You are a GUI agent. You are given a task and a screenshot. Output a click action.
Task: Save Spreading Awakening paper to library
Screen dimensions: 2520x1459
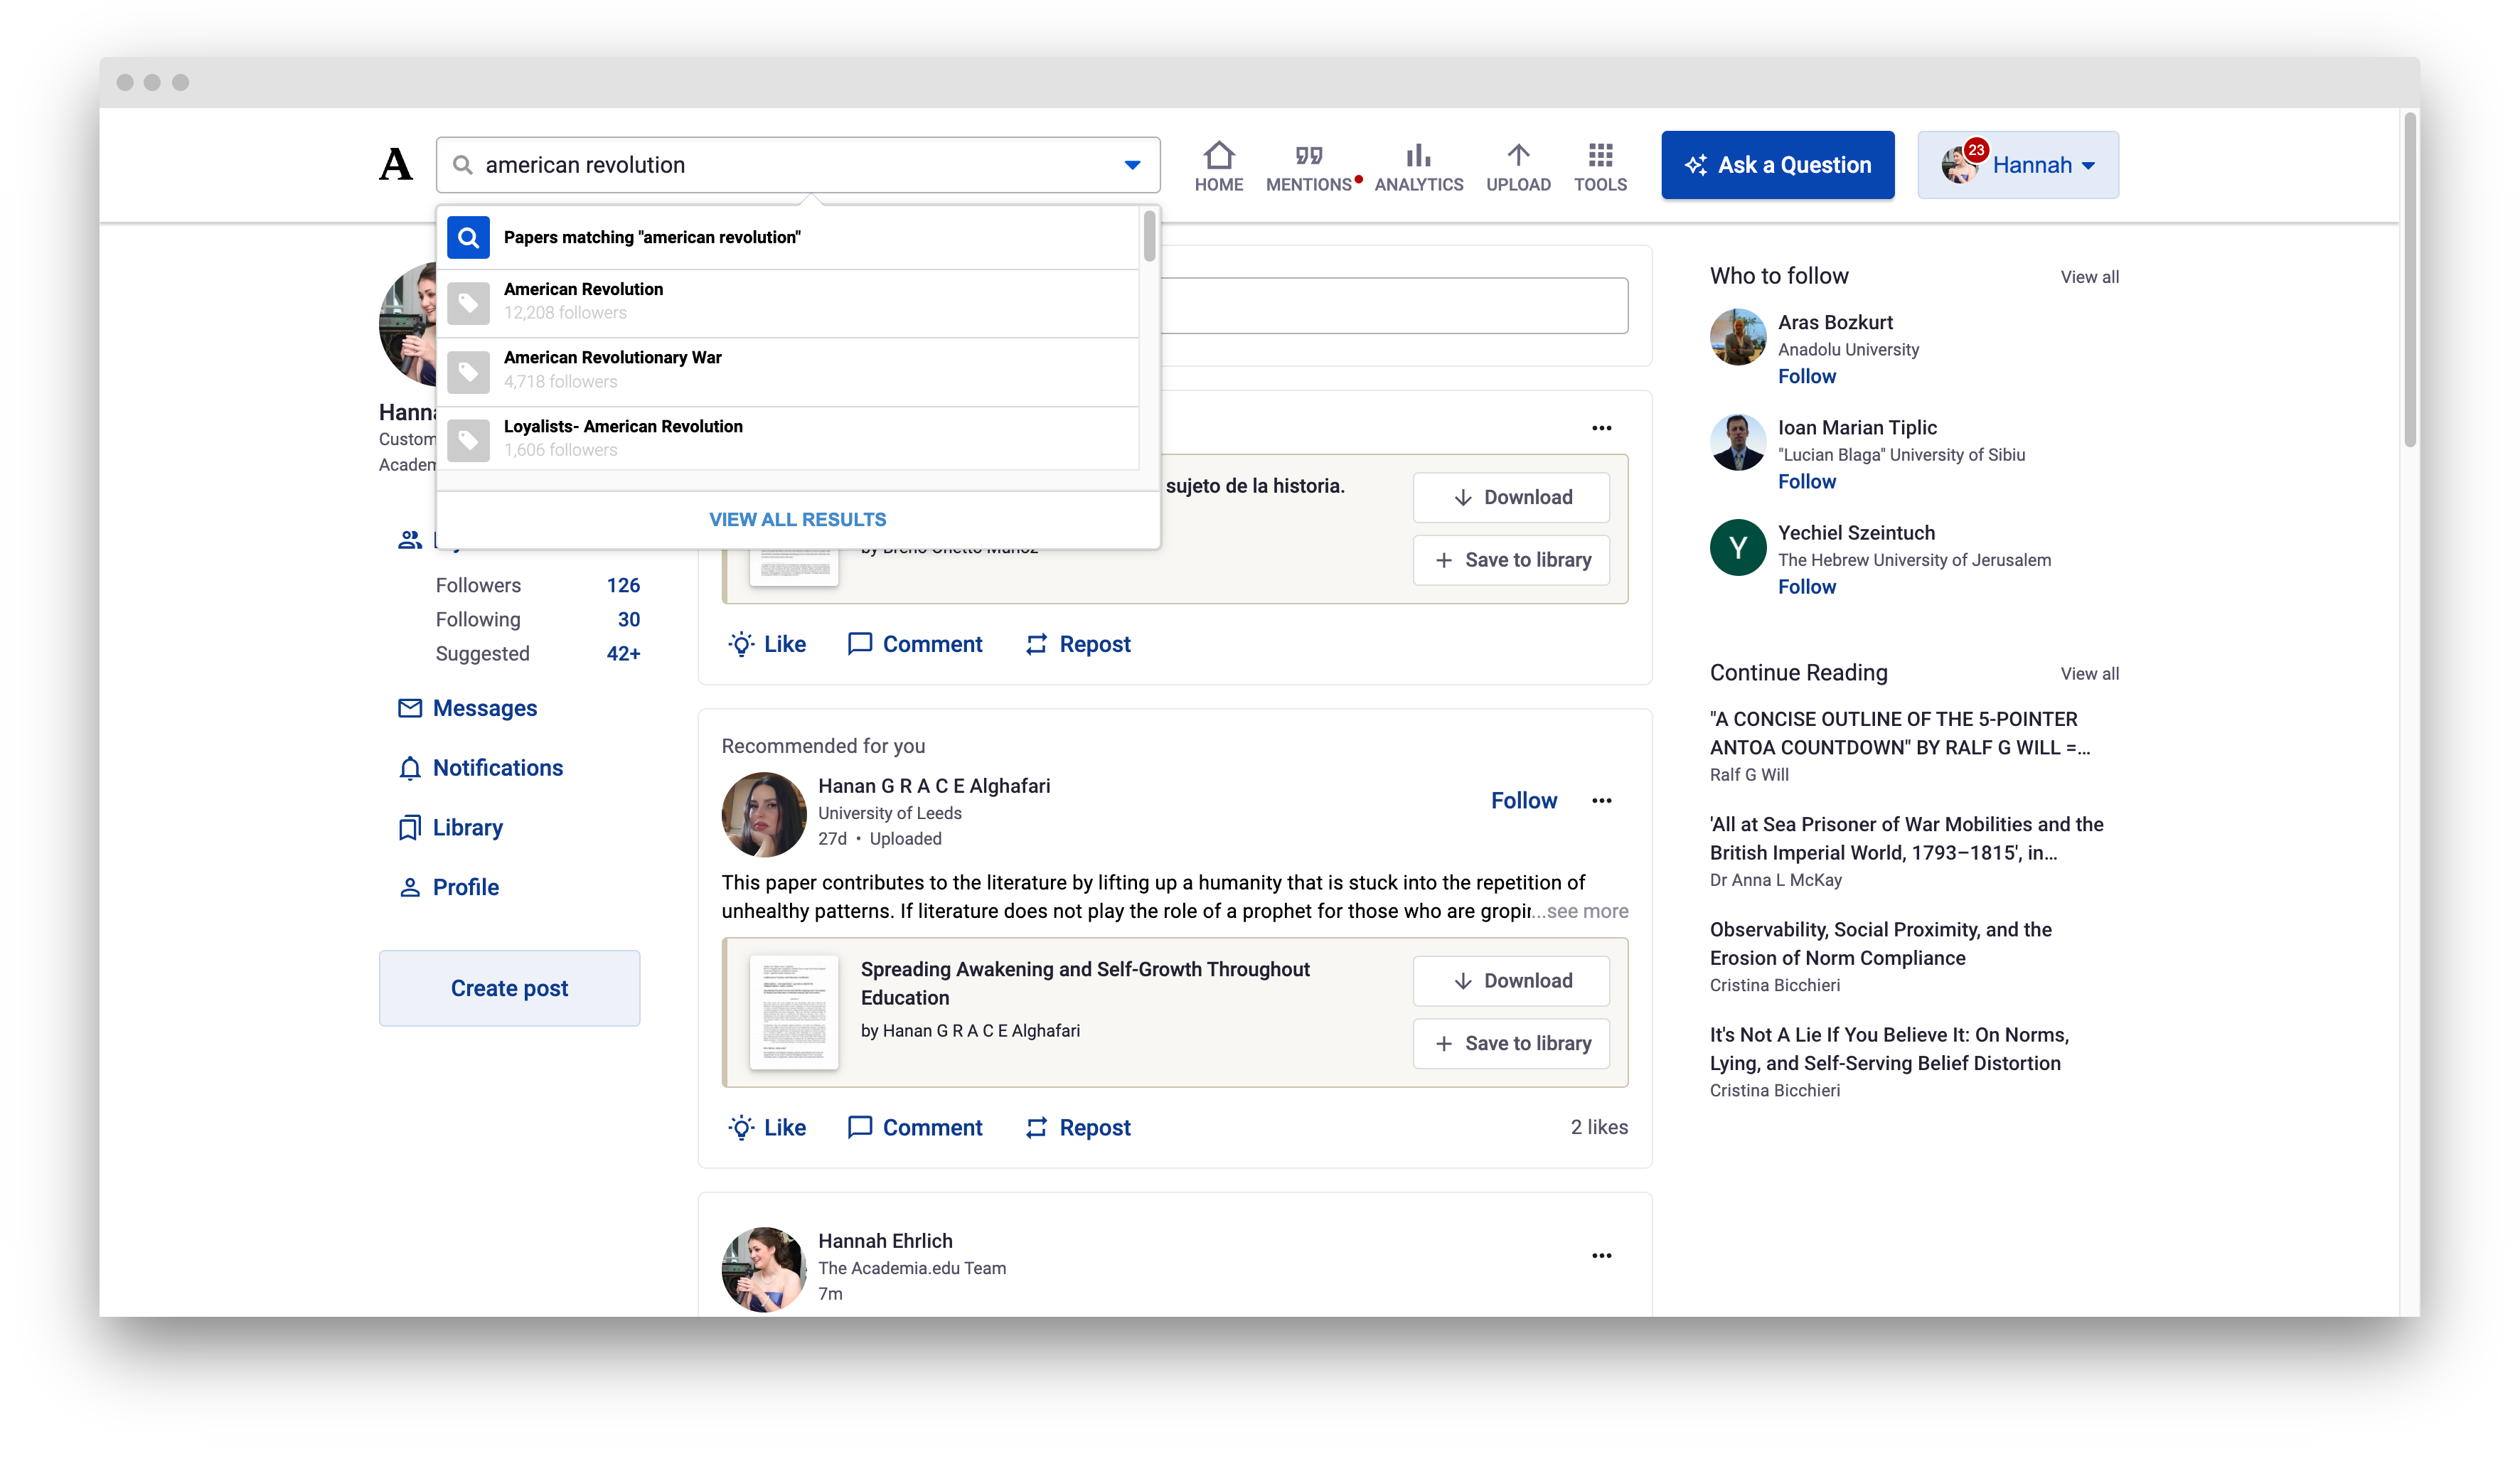(1511, 1044)
